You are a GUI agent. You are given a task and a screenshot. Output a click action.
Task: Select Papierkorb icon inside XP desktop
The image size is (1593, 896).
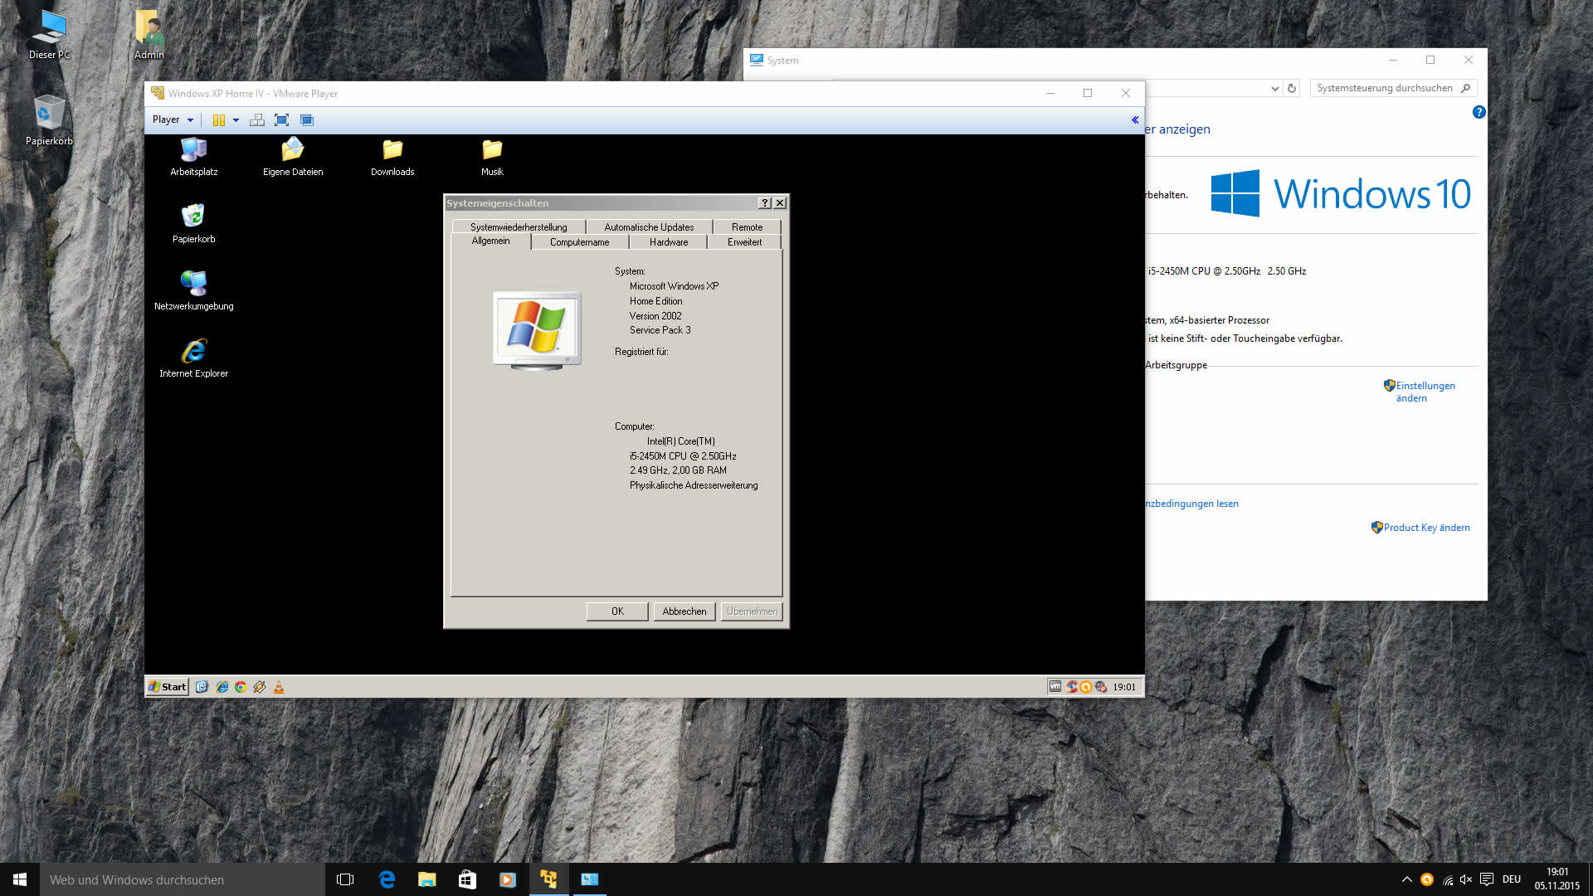point(193,224)
